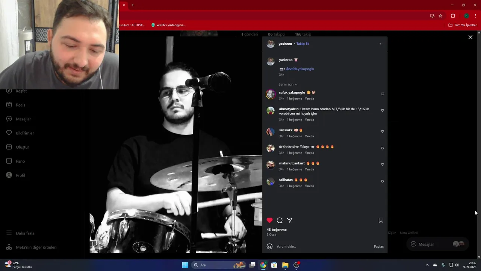Image resolution: width=481 pixels, height=271 pixels.
Task: Click the '86 takipçi' followers count
Action: (x=277, y=34)
